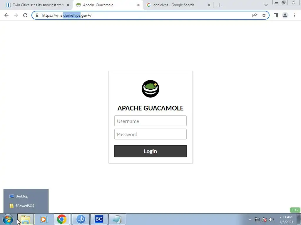Restore down the Chrome window
The width and height of the screenshot is (301, 225).
coord(283,2)
